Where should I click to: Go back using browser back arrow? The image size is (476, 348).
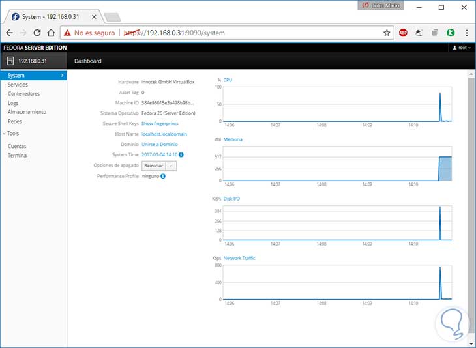pyautogui.click(x=9, y=33)
